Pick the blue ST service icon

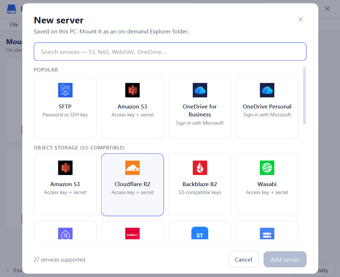pyautogui.click(x=200, y=233)
